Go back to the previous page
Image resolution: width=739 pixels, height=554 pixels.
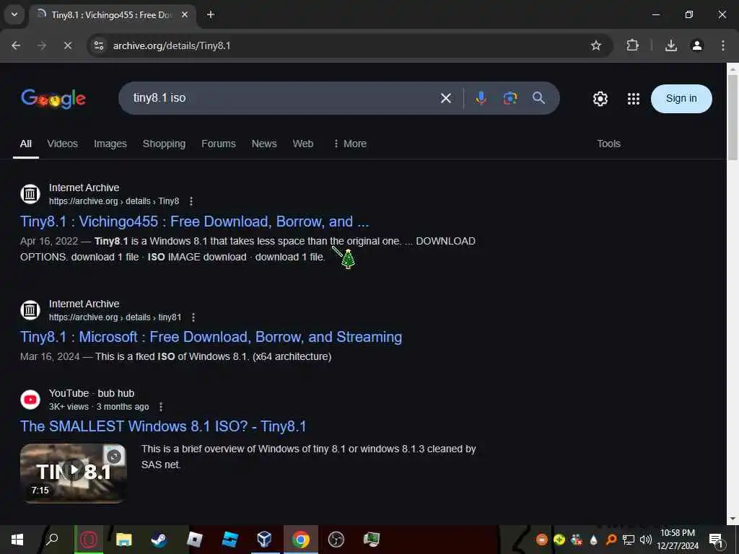point(16,45)
